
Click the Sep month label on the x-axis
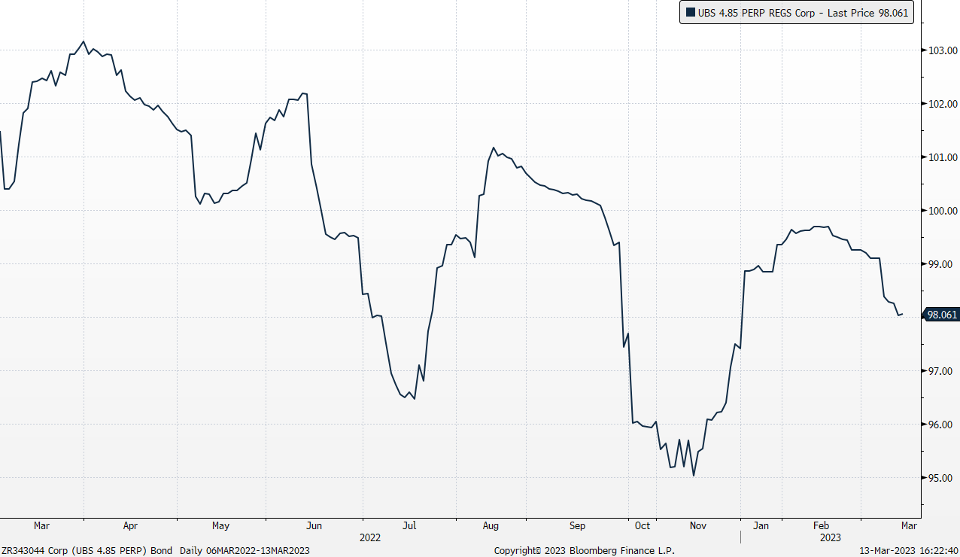577,525
